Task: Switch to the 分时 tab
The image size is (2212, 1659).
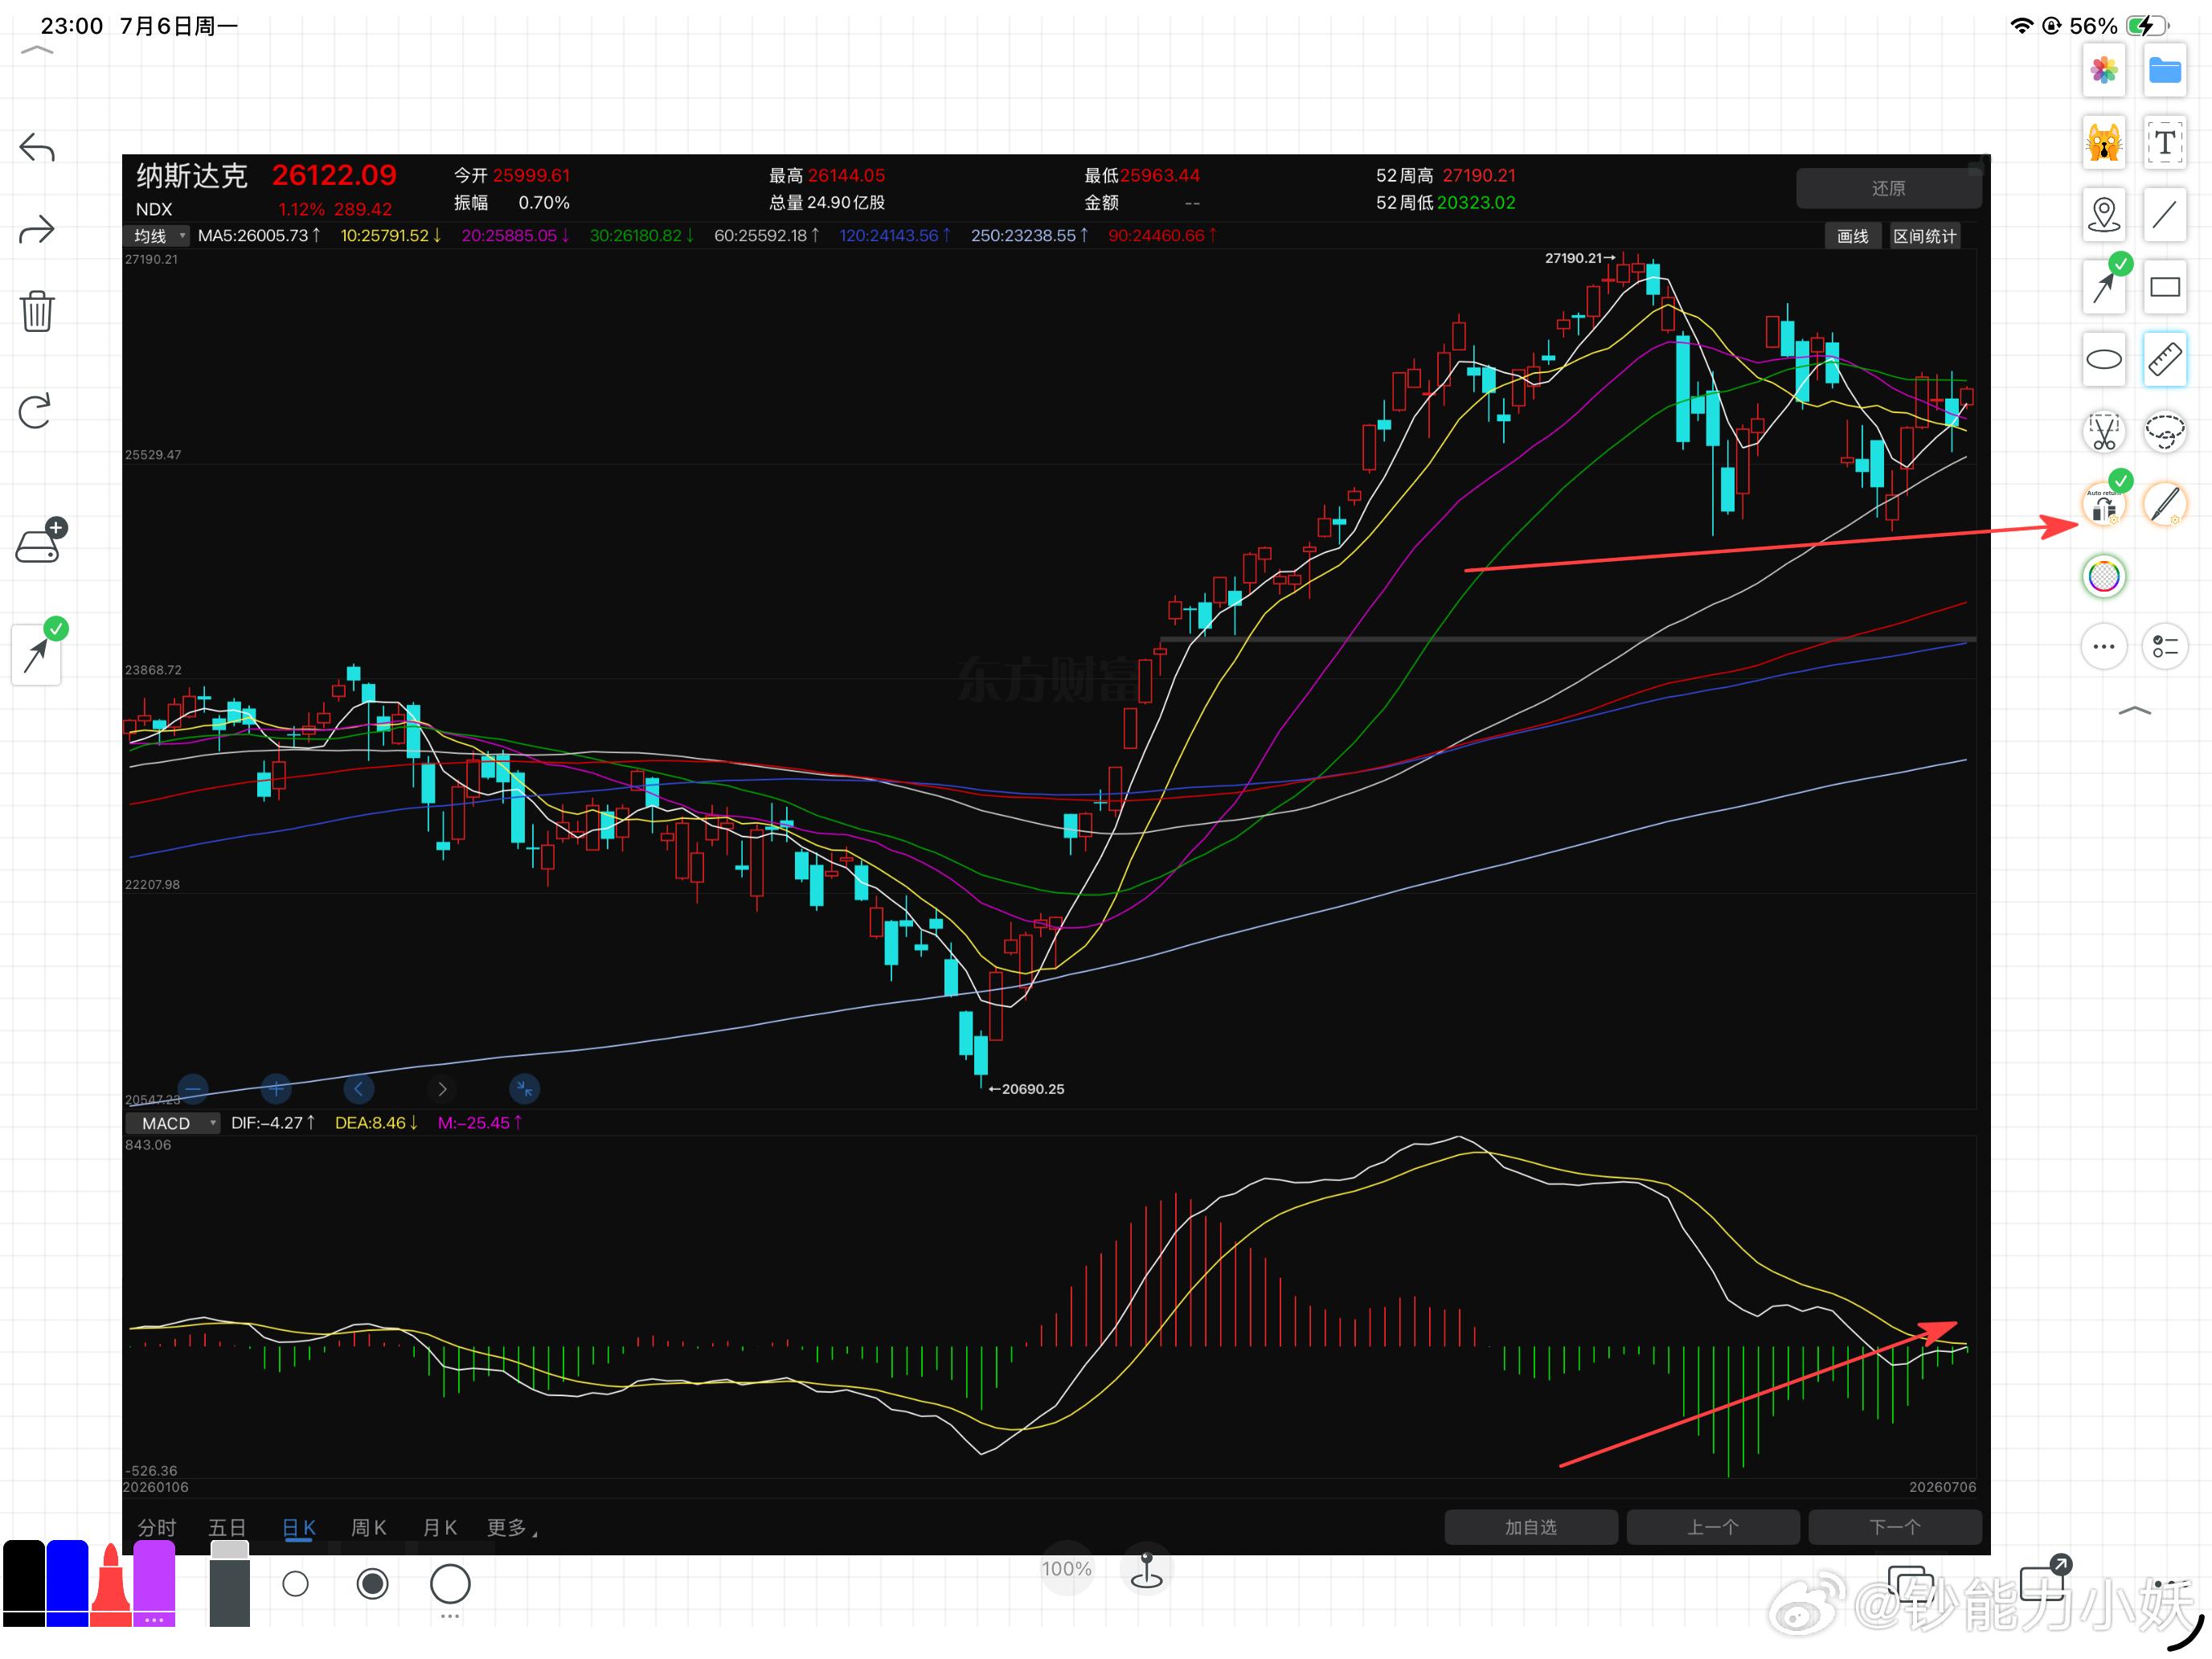Action: coord(157,1527)
